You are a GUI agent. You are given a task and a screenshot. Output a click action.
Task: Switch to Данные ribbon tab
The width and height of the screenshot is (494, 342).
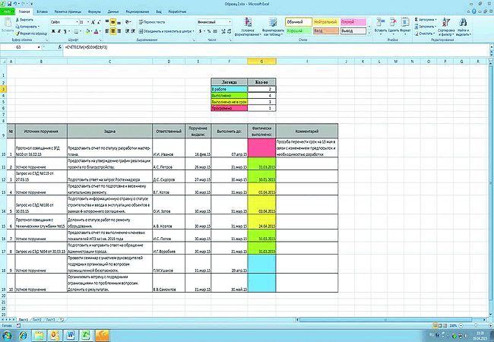pos(113,11)
